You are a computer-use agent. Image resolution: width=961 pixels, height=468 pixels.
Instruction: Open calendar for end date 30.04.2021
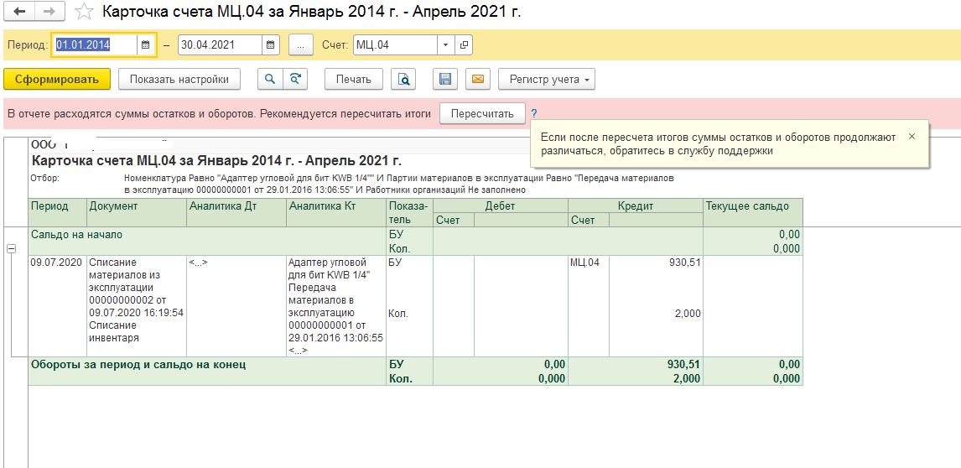270,44
